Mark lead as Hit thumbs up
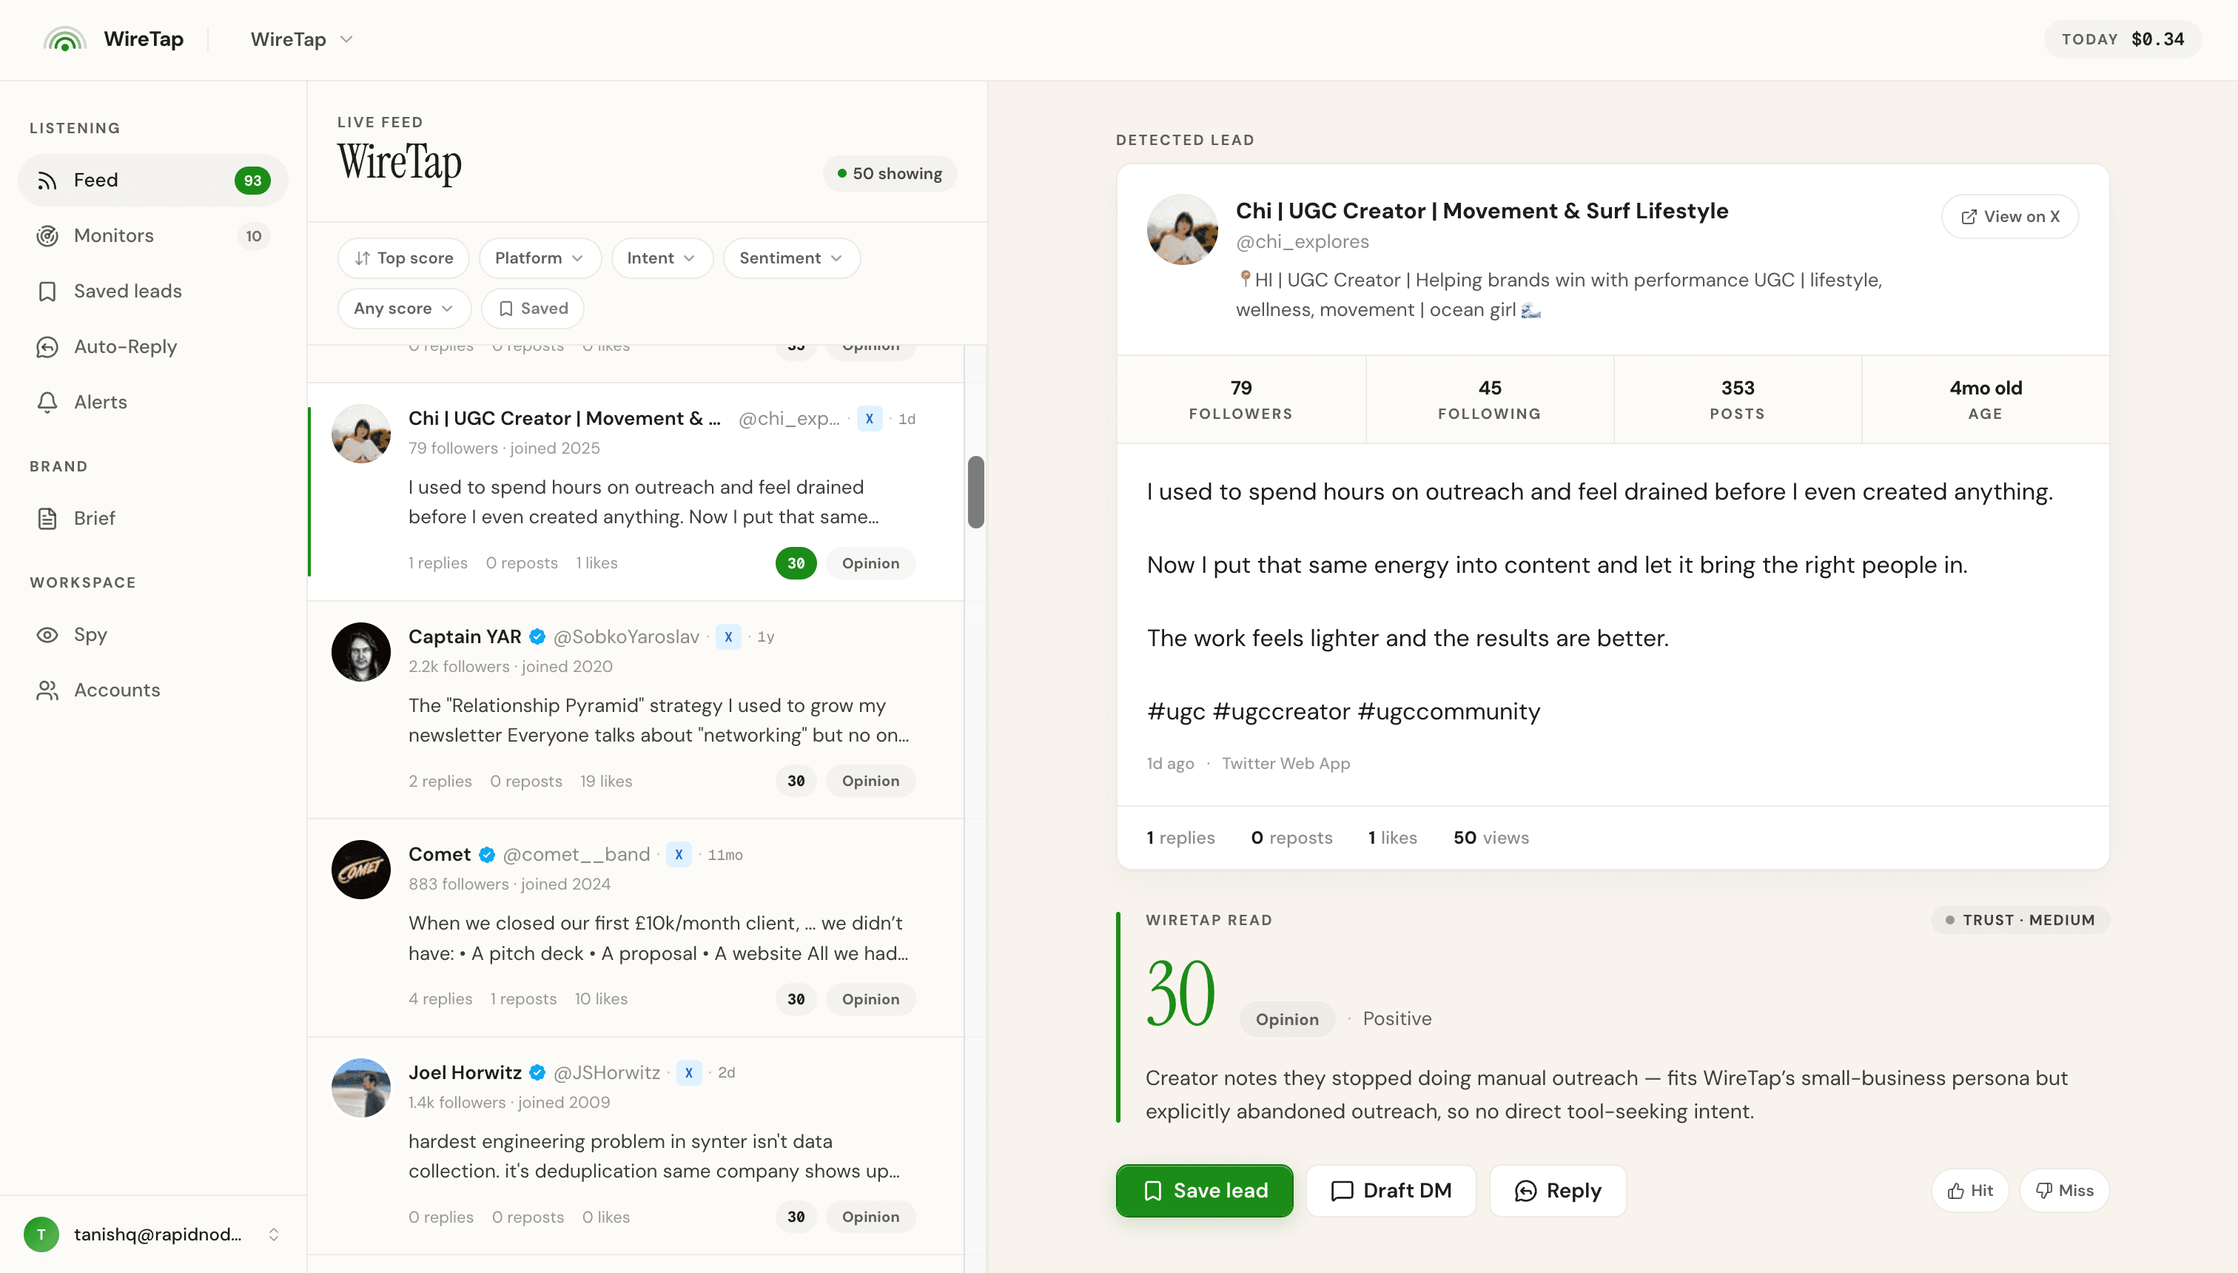 click(1969, 1191)
